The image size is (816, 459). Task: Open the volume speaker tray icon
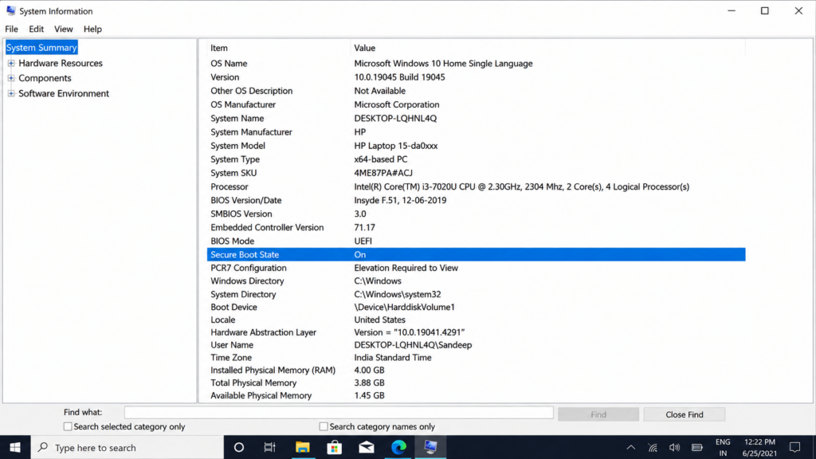674,447
